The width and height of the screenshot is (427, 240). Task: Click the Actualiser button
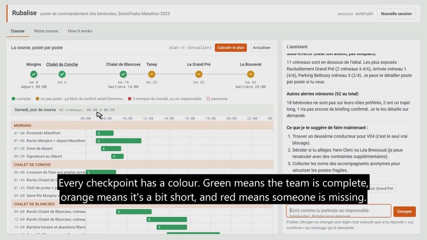pos(262,48)
